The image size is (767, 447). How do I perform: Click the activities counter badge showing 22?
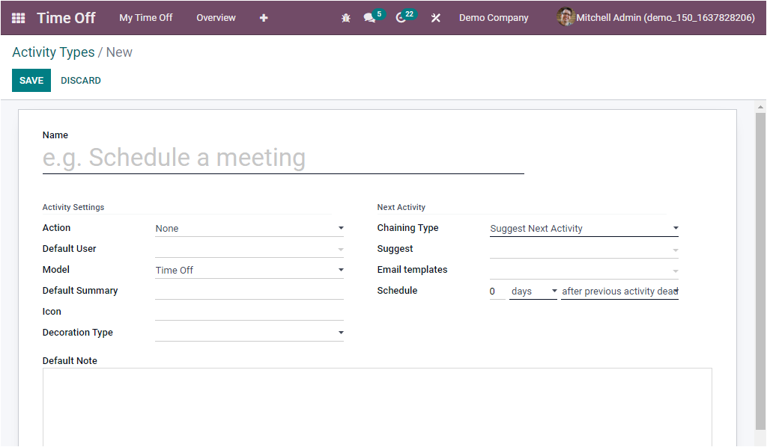point(411,13)
